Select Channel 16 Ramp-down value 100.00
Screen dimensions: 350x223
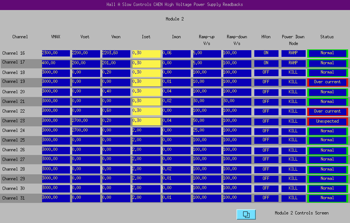(x=237, y=54)
